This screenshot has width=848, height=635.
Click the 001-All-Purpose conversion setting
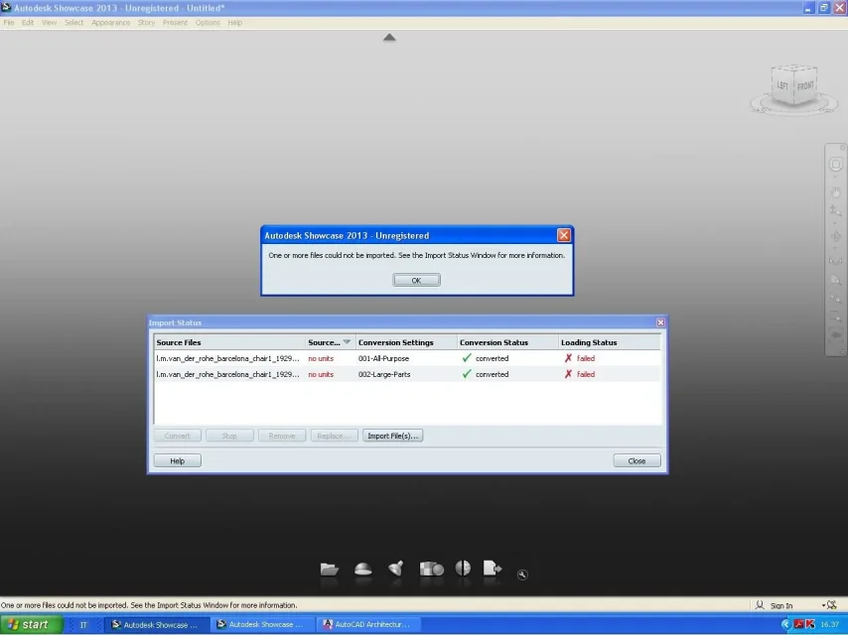[383, 358]
